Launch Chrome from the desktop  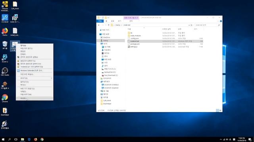tap(5, 98)
